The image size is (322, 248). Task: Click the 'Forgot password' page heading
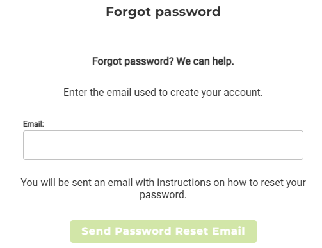pyautogui.click(x=163, y=12)
